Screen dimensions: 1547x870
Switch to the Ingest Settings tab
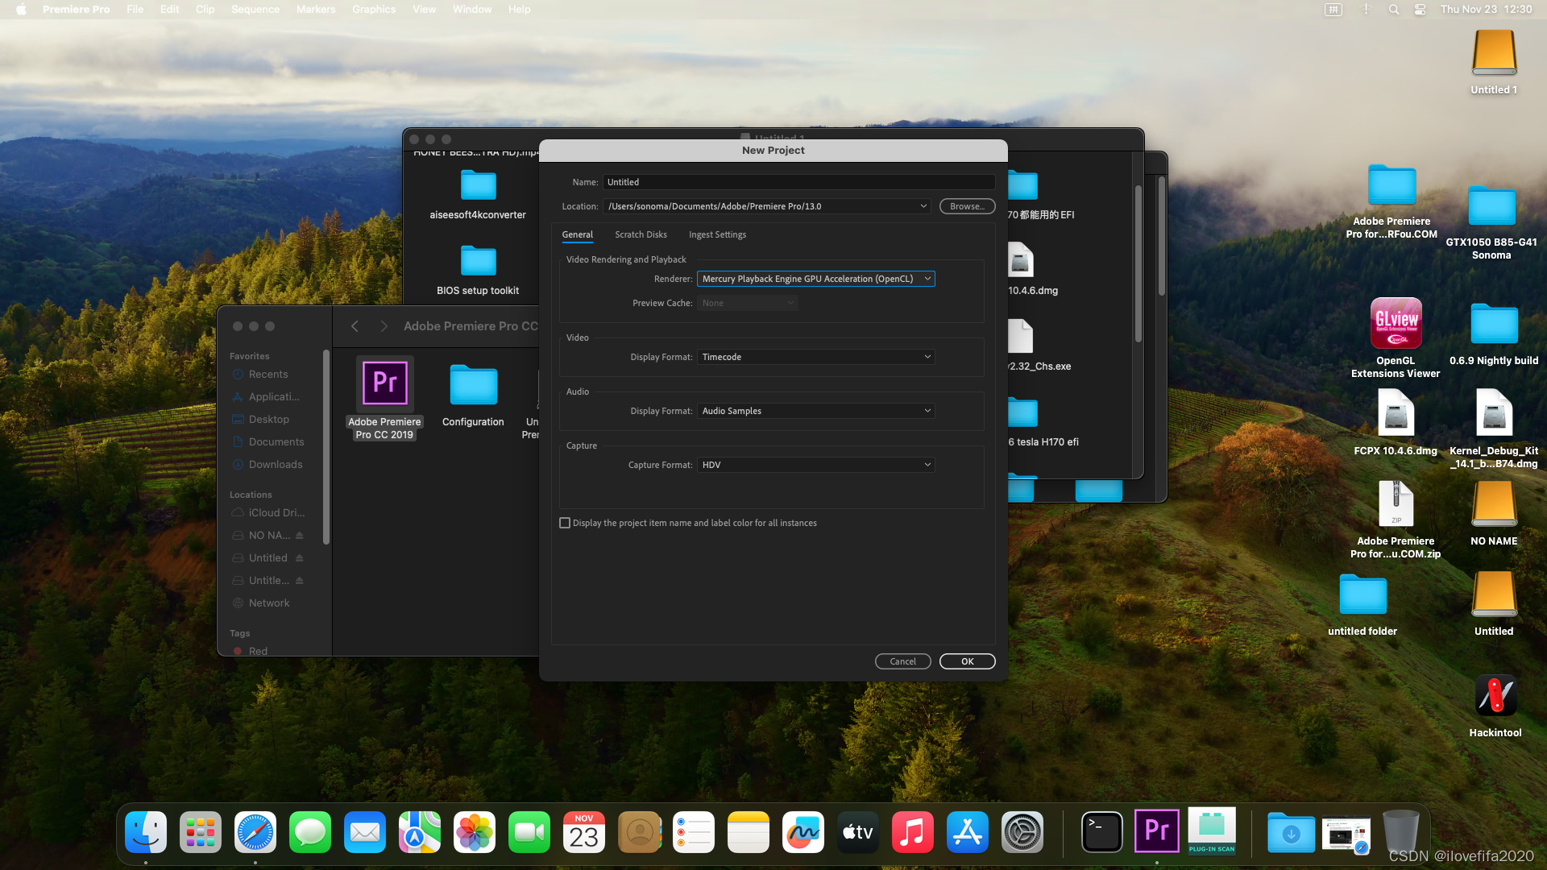[717, 234]
